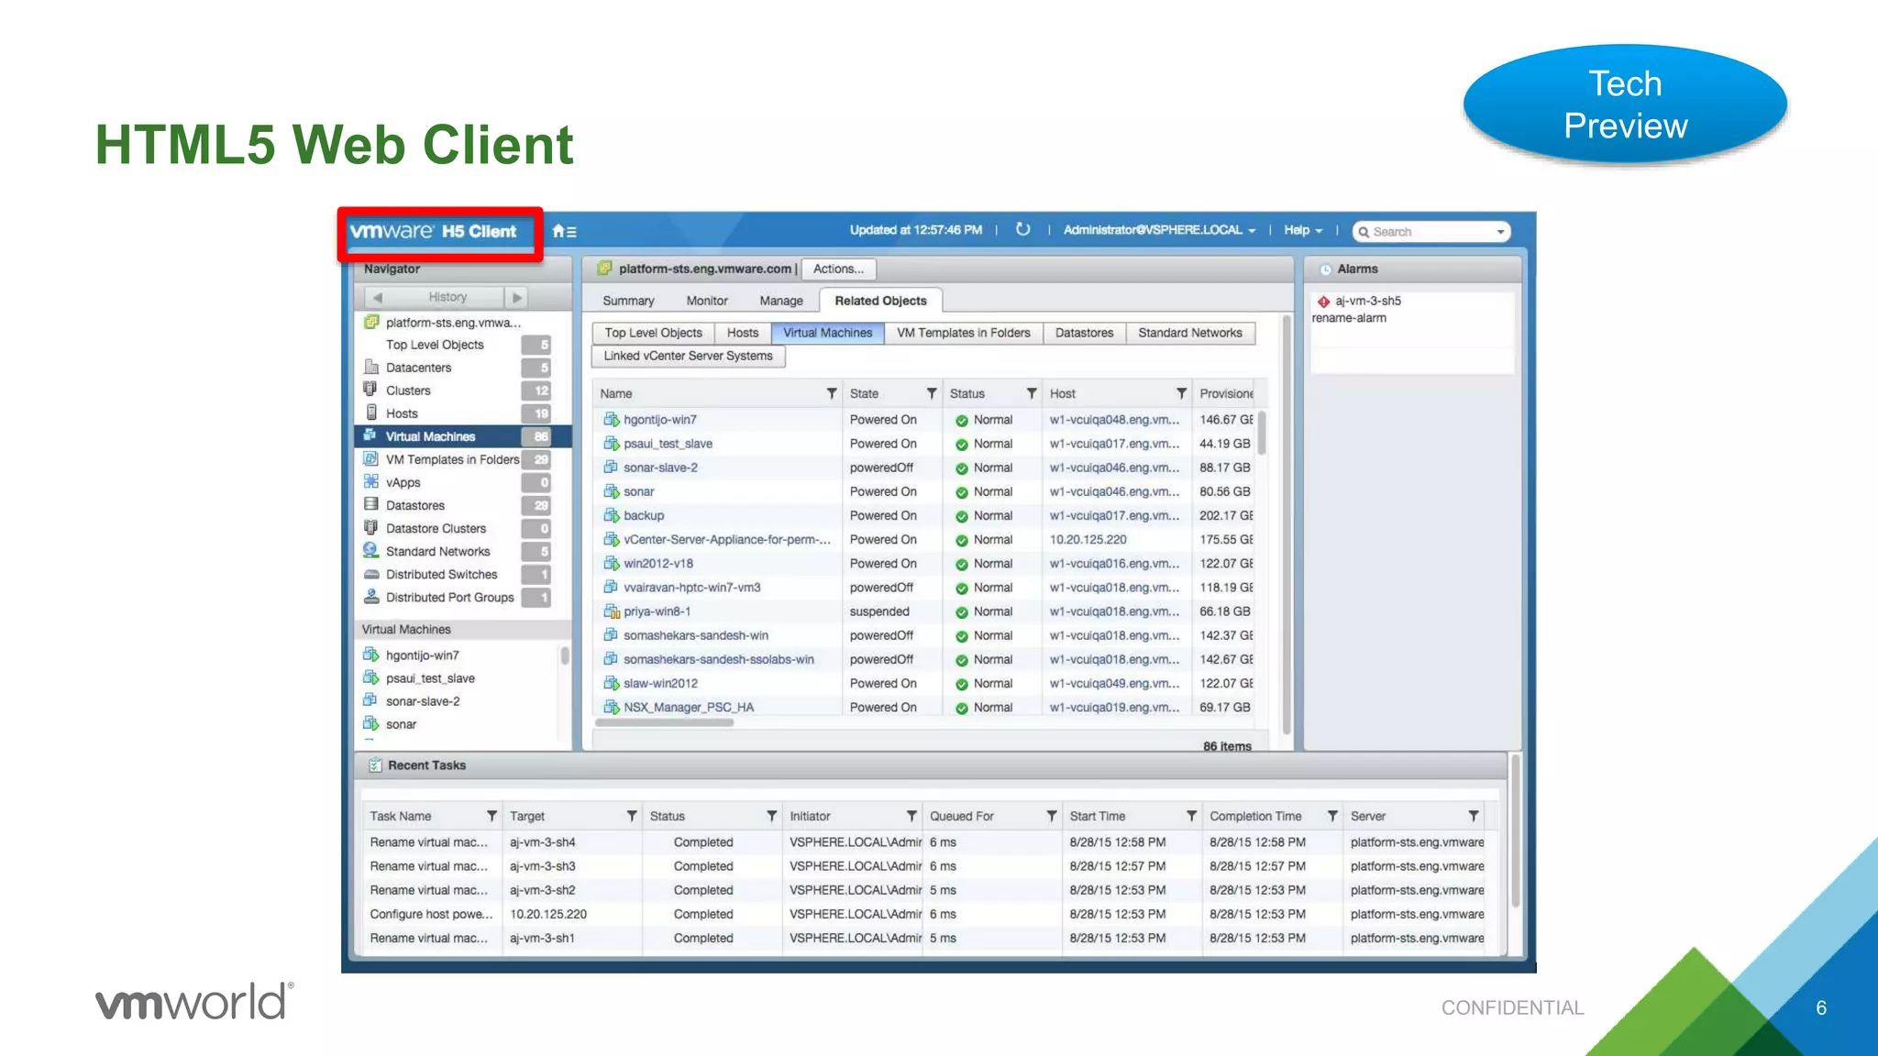1878x1056 pixels.
Task: Click the Name column filter icon
Action: tap(832, 393)
